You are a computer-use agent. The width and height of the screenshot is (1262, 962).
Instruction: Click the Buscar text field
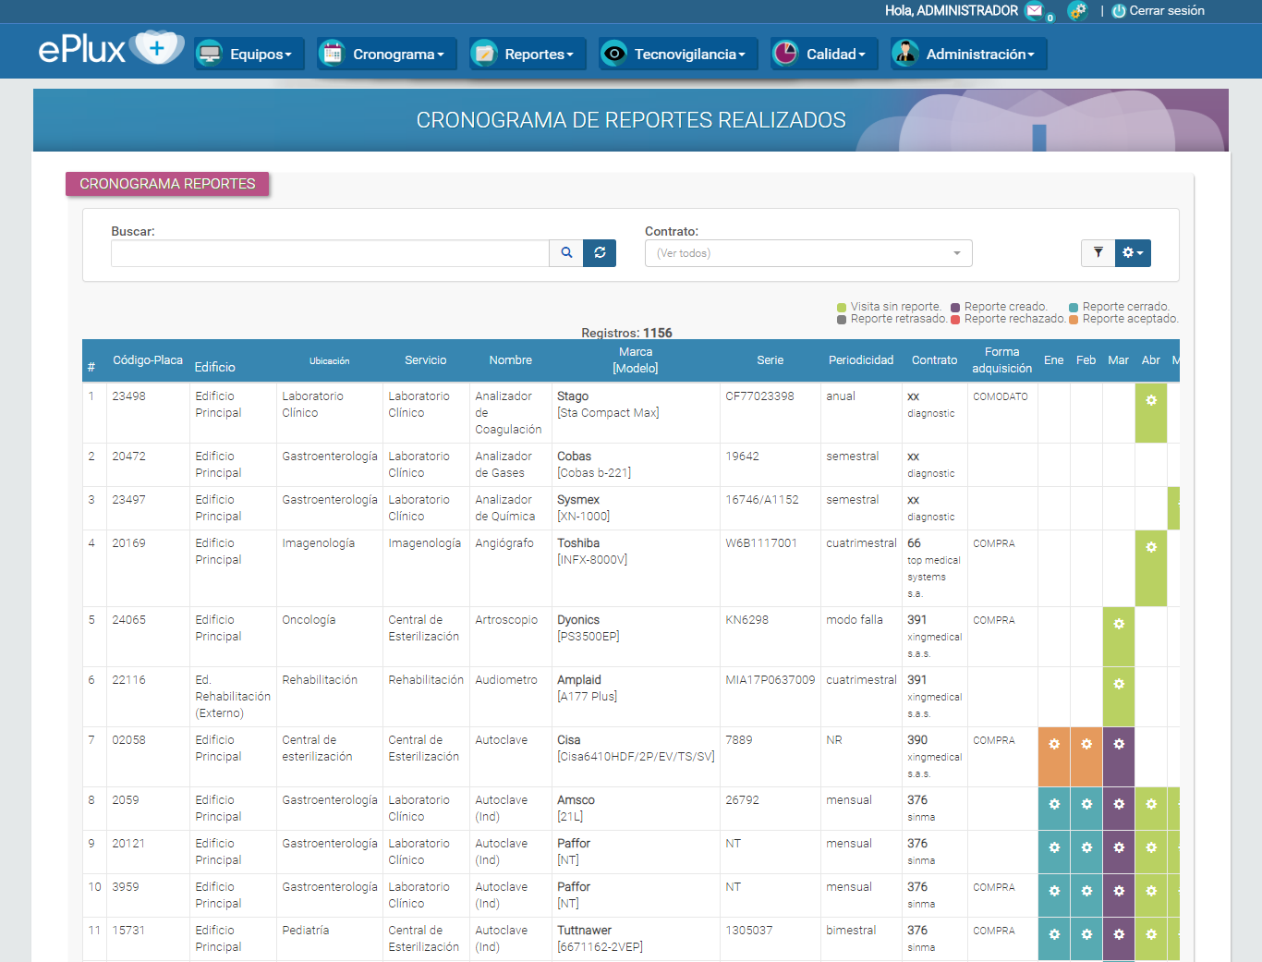[x=330, y=253]
